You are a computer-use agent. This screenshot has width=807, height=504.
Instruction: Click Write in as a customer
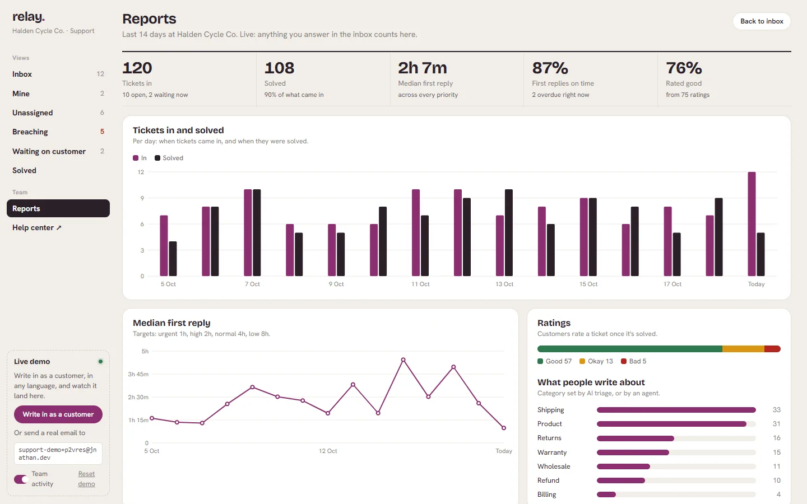[58, 414]
